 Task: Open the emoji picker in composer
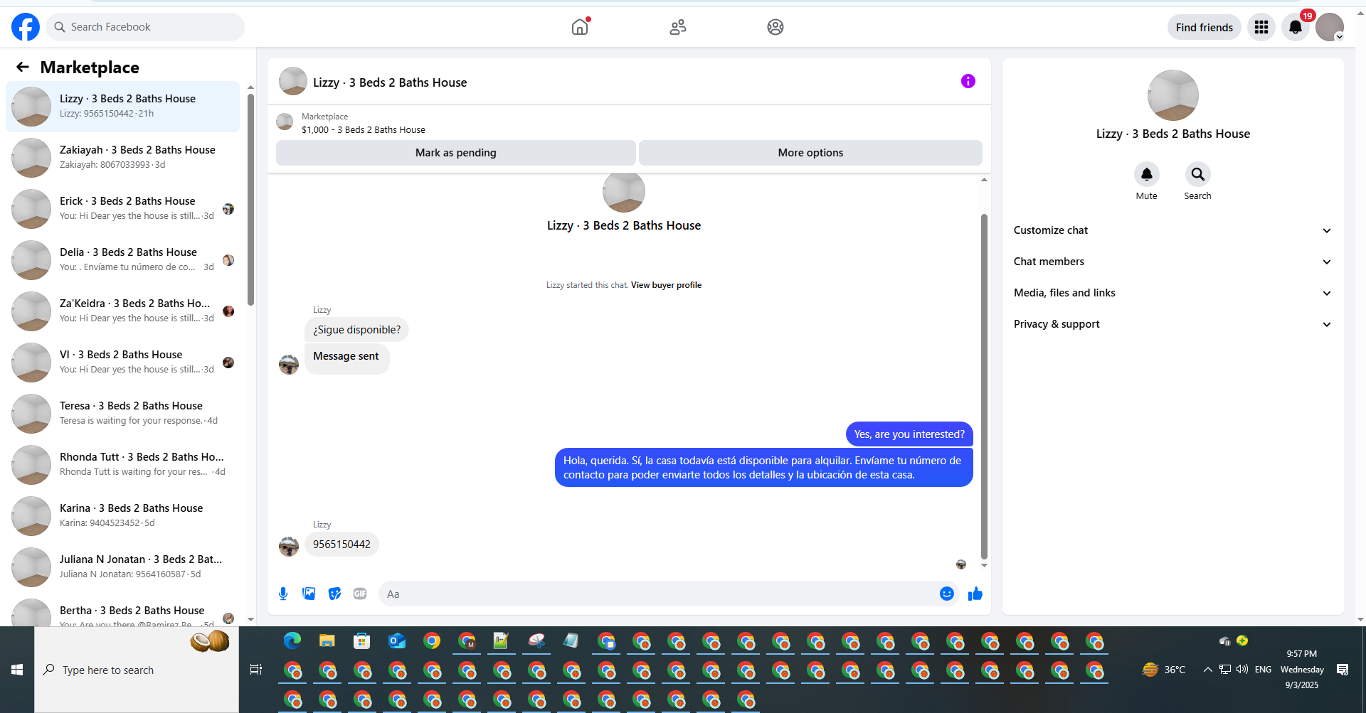click(x=947, y=594)
